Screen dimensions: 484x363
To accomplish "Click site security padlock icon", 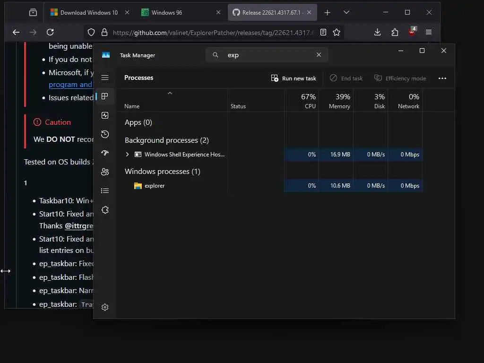I will pos(104,33).
